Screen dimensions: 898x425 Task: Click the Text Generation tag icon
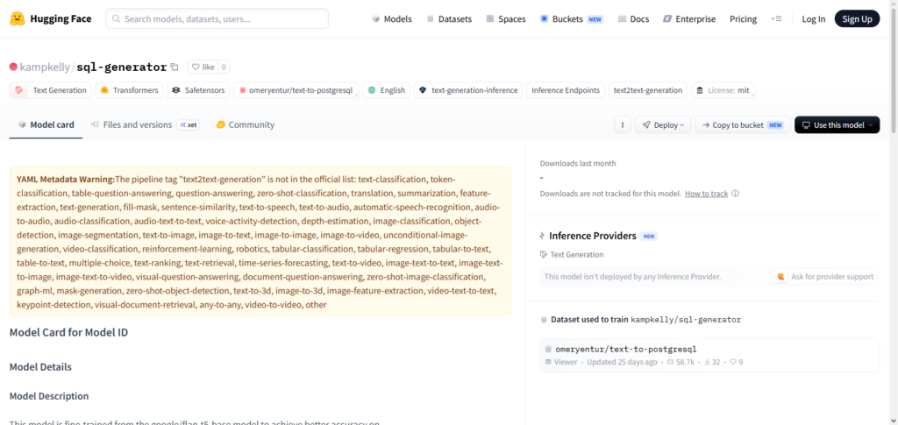pyautogui.click(x=19, y=90)
